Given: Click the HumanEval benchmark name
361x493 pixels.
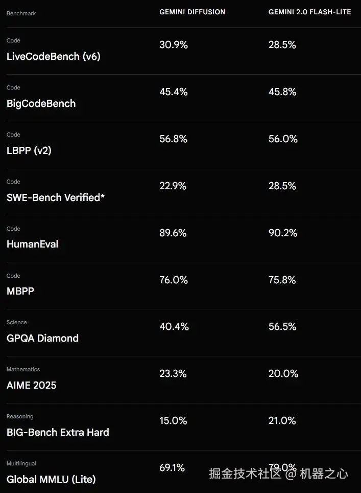Looking at the screenshot, I should [x=32, y=244].
